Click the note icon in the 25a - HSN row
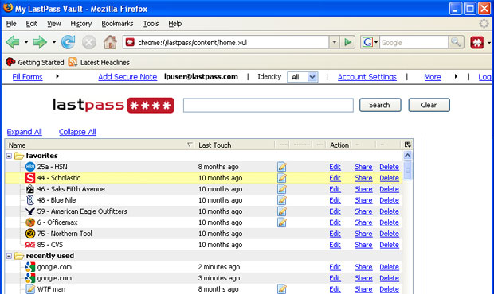 pyautogui.click(x=282, y=167)
